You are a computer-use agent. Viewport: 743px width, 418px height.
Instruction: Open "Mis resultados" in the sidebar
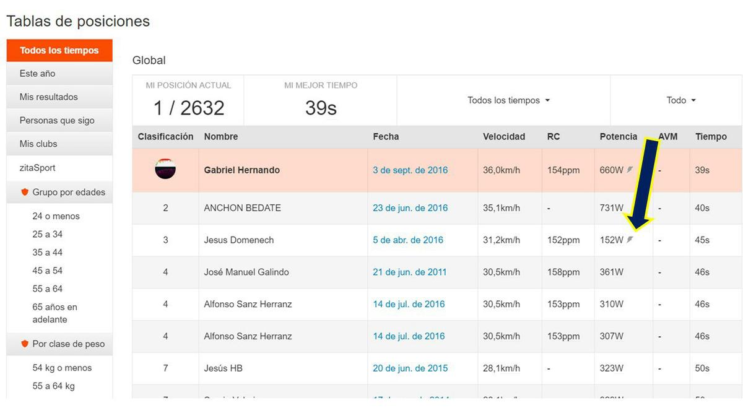[48, 97]
